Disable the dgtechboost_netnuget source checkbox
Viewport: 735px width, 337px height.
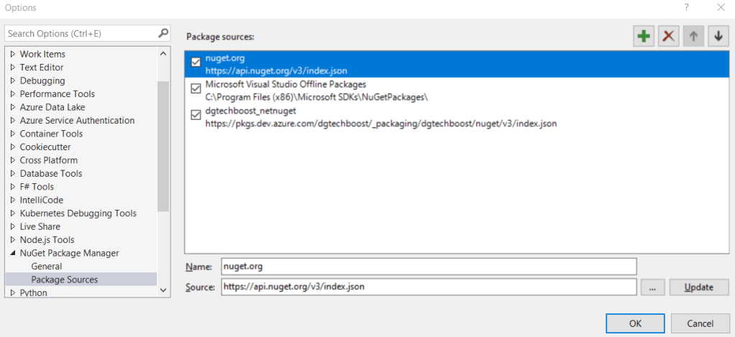coord(196,115)
